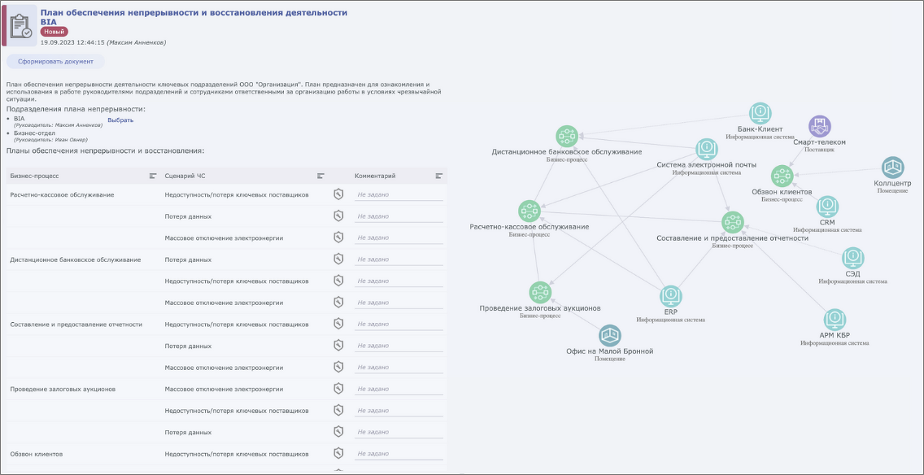Select the Смарт-телеком supplier node icon
The image size is (924, 475).
pos(819,126)
